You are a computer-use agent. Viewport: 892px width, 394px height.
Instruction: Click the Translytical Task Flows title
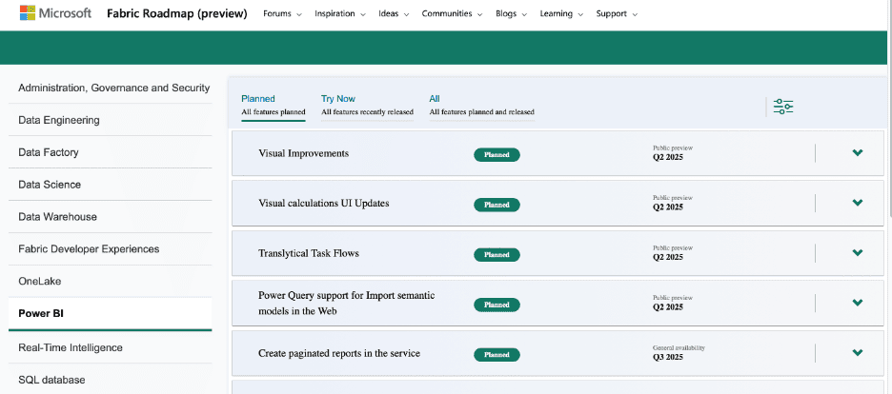(x=309, y=253)
